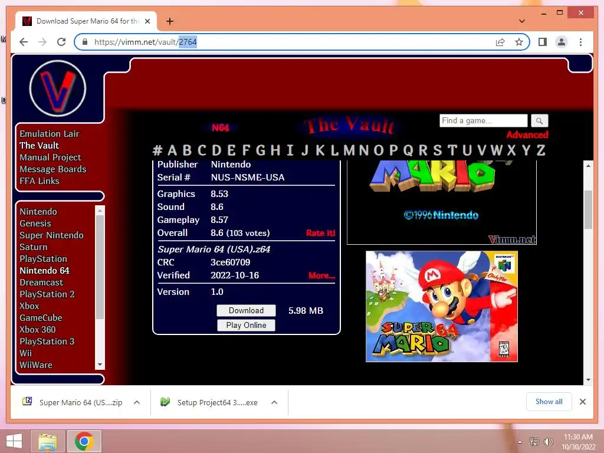Select Dreamcast system

(41, 283)
